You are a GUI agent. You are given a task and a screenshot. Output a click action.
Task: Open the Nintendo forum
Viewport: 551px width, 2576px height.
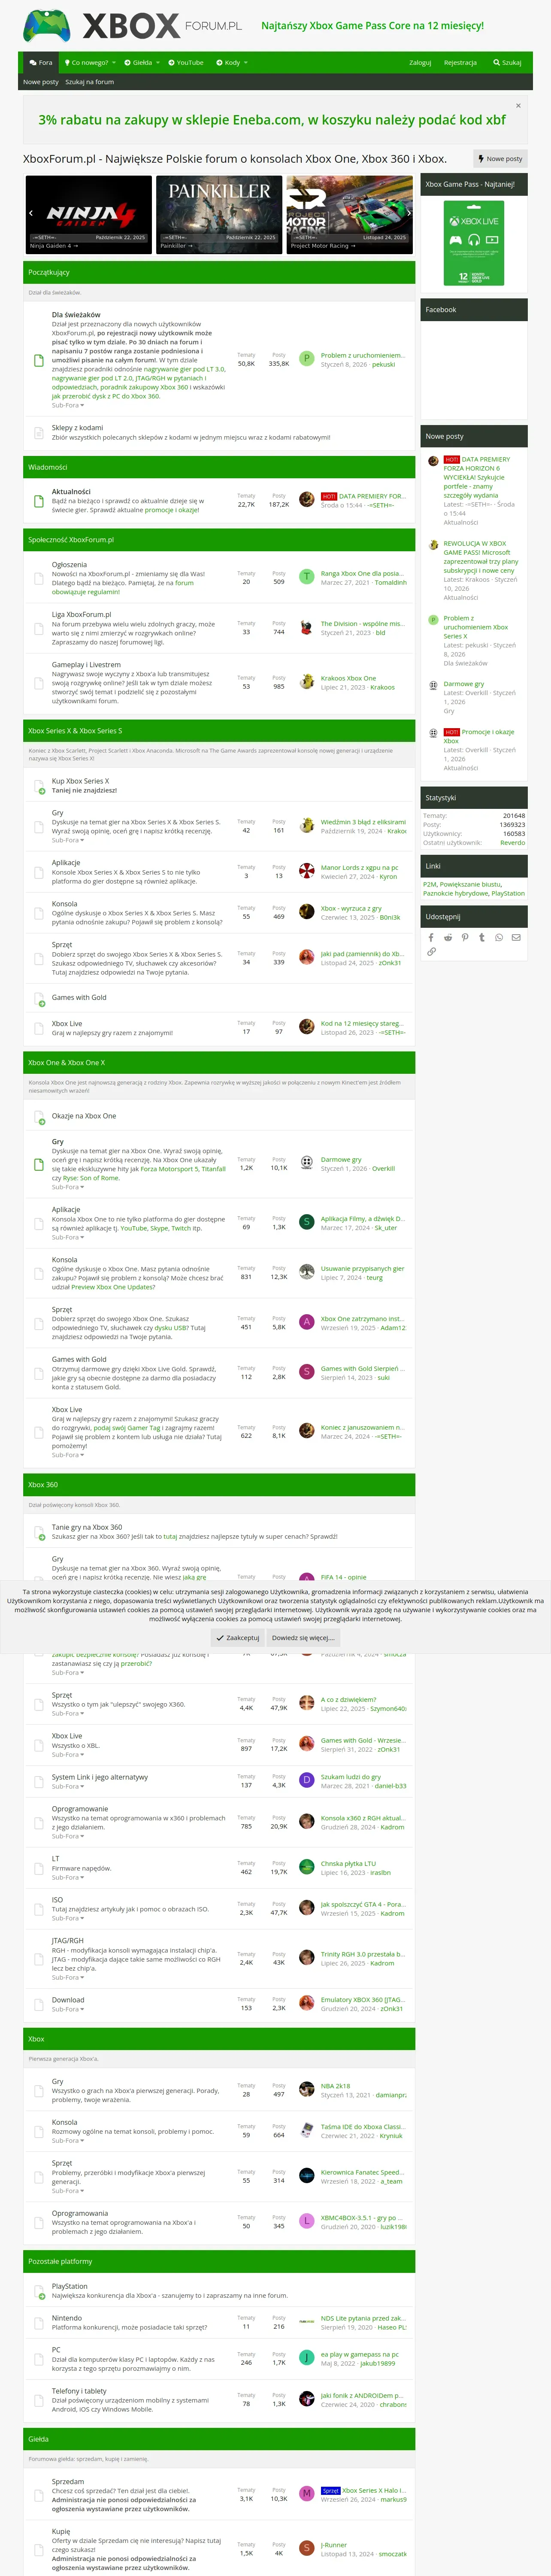click(66, 2317)
